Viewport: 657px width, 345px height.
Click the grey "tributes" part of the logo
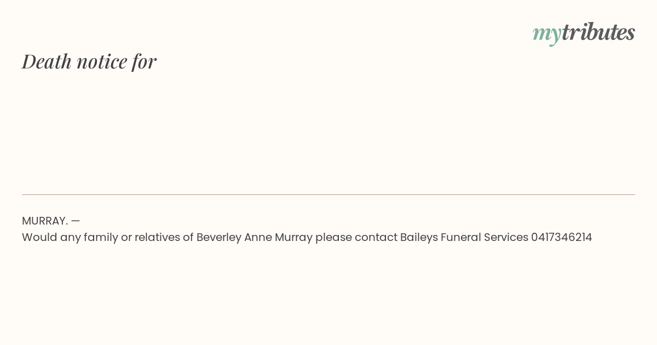click(x=598, y=32)
